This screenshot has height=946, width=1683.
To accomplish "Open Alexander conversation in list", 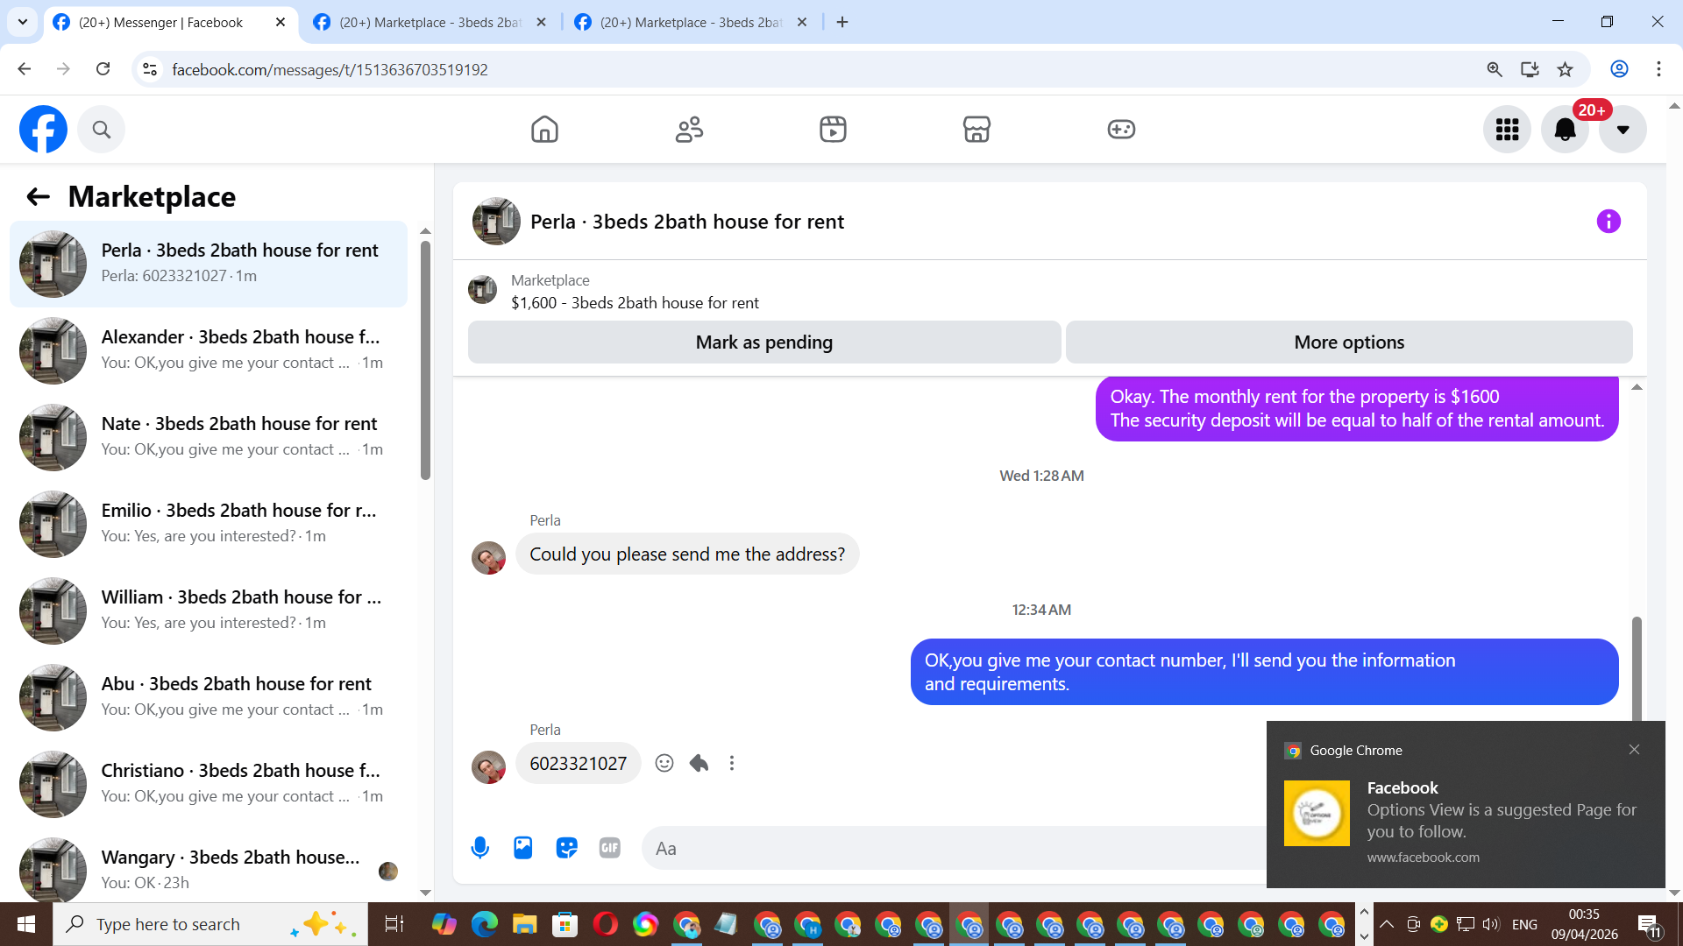I will click(x=209, y=350).
